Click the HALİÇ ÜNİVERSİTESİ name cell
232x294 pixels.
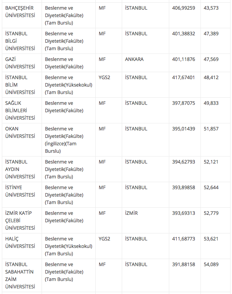click(x=20, y=242)
